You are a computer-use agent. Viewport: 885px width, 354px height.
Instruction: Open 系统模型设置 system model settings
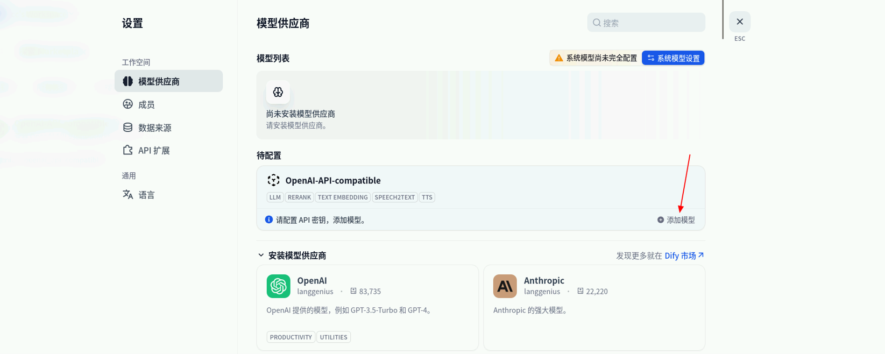click(x=673, y=58)
